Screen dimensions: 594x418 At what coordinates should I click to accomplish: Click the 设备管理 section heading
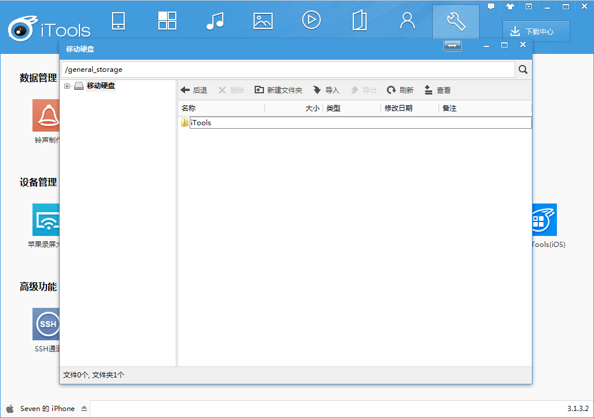click(38, 183)
